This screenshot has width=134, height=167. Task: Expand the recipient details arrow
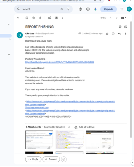tap(42, 37)
